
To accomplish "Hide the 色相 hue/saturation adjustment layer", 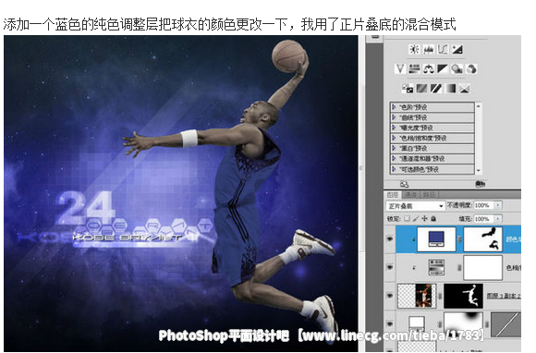I will (x=389, y=267).
